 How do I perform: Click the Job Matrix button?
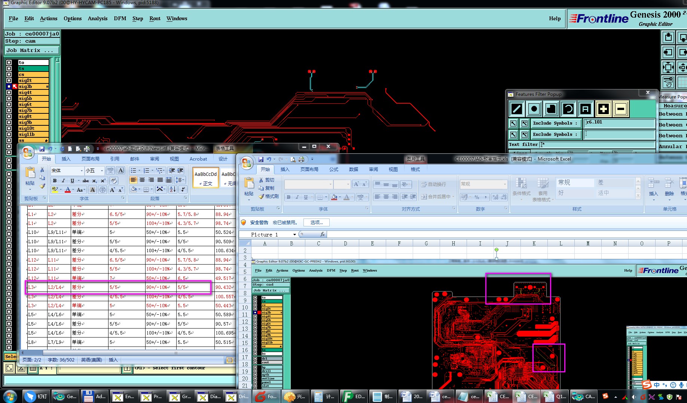[x=32, y=50]
